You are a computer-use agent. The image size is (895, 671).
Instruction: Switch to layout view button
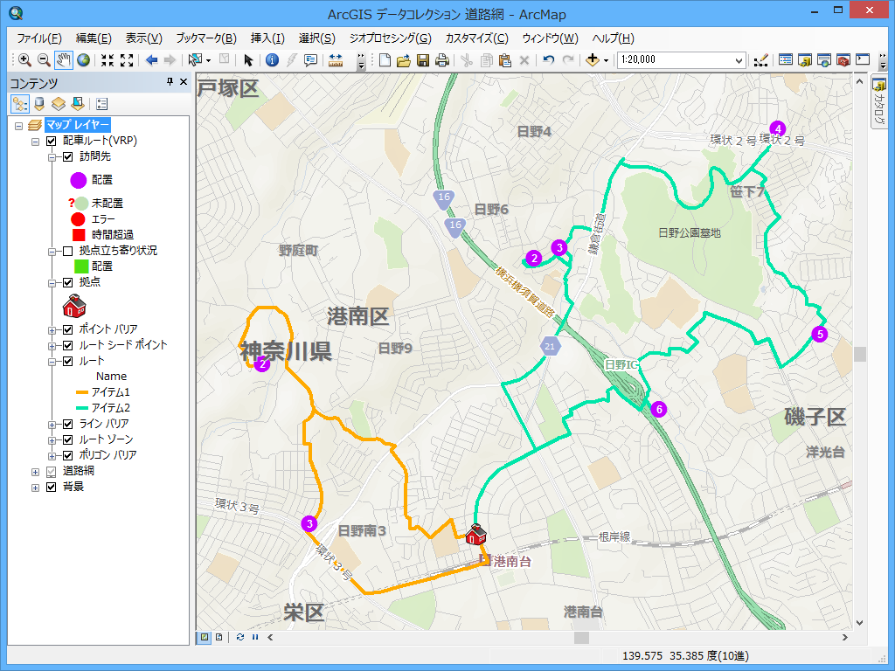pyautogui.click(x=219, y=637)
